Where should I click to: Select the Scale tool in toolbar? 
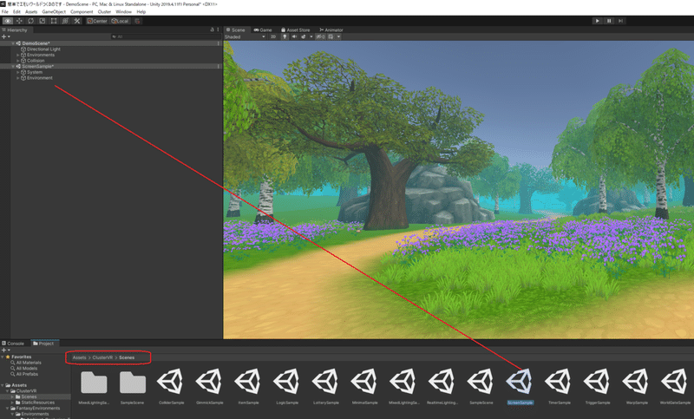[x=42, y=21]
